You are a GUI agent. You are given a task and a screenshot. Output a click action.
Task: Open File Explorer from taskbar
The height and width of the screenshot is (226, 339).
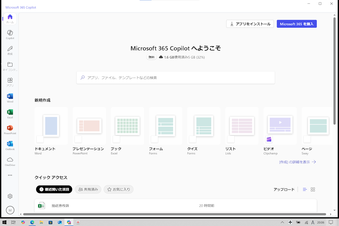pos(41,222)
